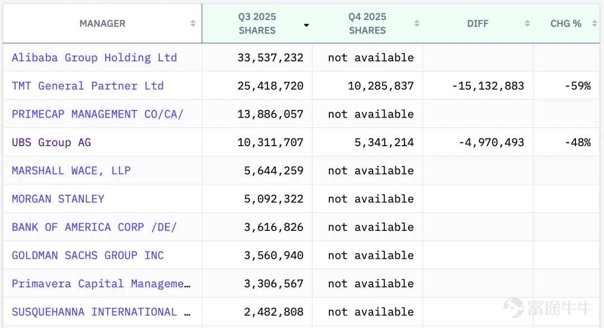The height and width of the screenshot is (328, 604).
Task: Select the Q4 2025 SHARES column header
Action: (x=367, y=24)
